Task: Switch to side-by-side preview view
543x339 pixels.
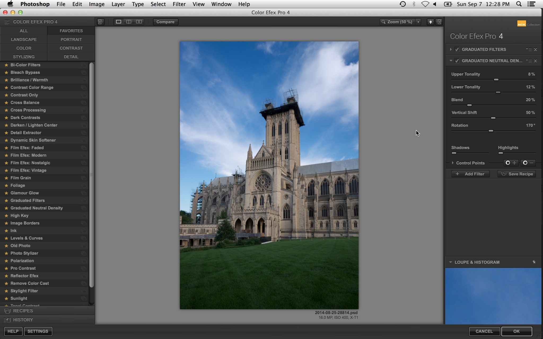Action: point(139,22)
